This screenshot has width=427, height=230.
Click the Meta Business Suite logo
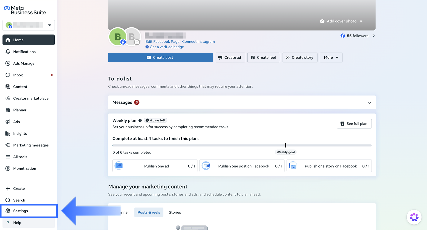[x=25, y=10]
